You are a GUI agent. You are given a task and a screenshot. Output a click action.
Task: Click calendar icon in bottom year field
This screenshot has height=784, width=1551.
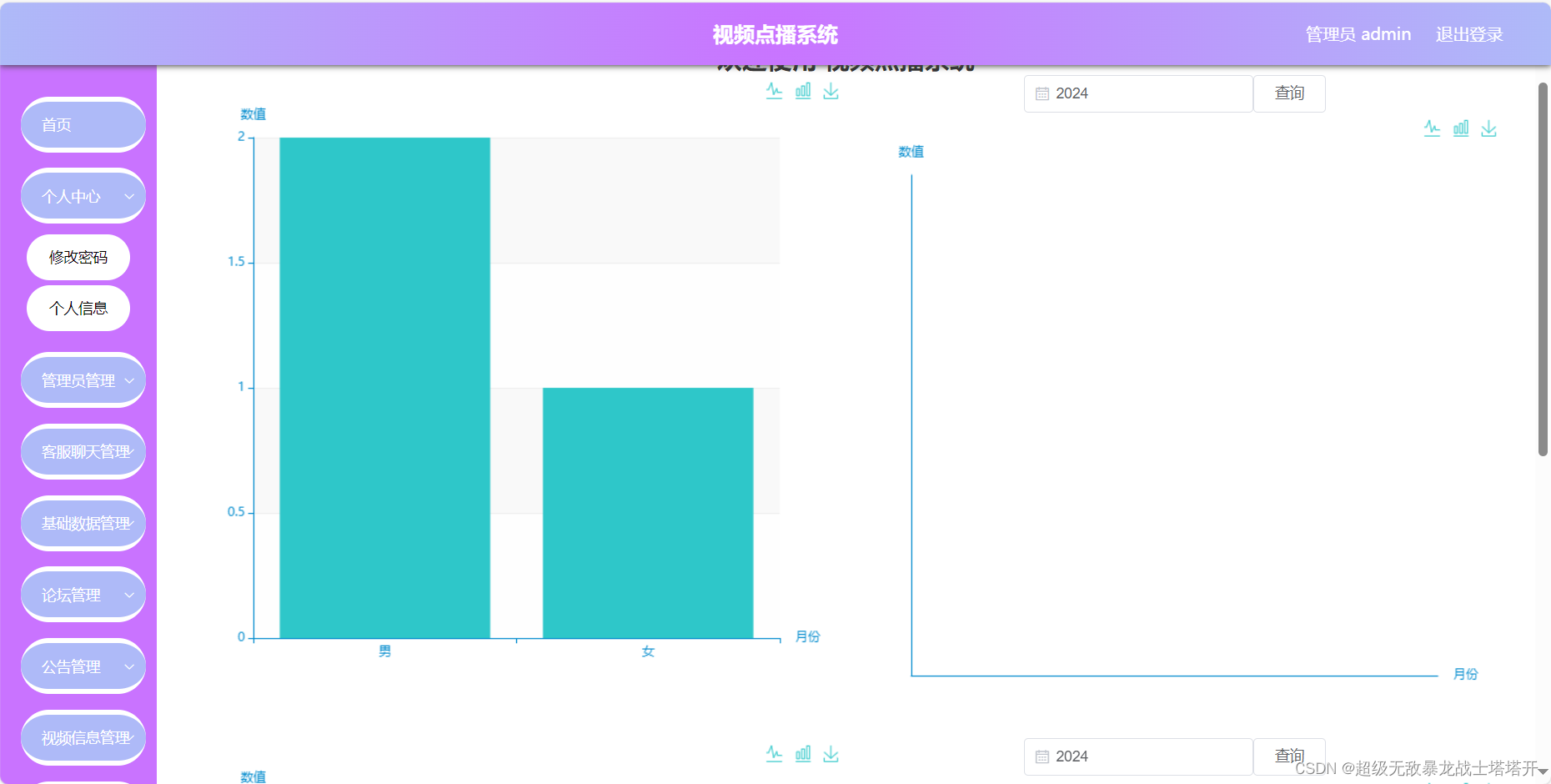[x=1042, y=756]
